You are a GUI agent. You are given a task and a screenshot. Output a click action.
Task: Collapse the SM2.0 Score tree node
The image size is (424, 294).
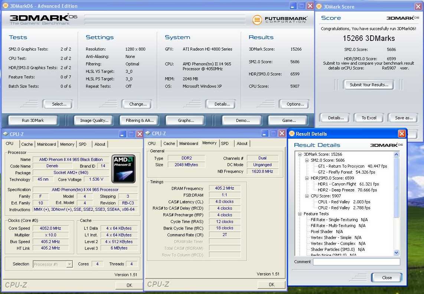(x=307, y=160)
